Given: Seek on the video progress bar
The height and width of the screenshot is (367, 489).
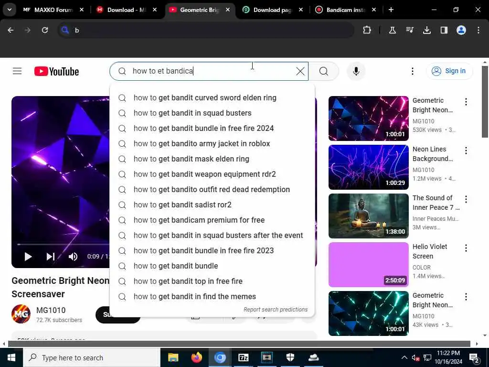Looking at the screenshot, I should (63, 244).
